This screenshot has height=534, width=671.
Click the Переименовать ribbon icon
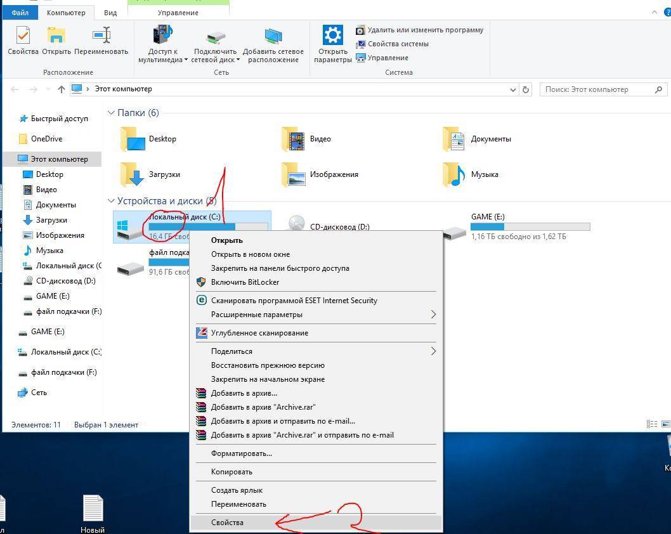tap(101, 36)
